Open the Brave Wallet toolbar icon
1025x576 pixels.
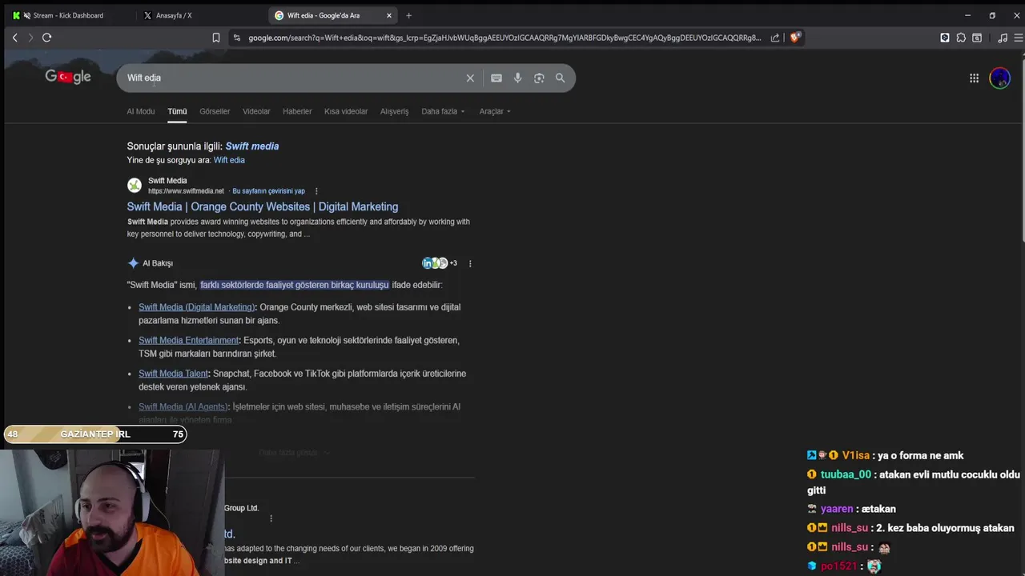tap(945, 38)
